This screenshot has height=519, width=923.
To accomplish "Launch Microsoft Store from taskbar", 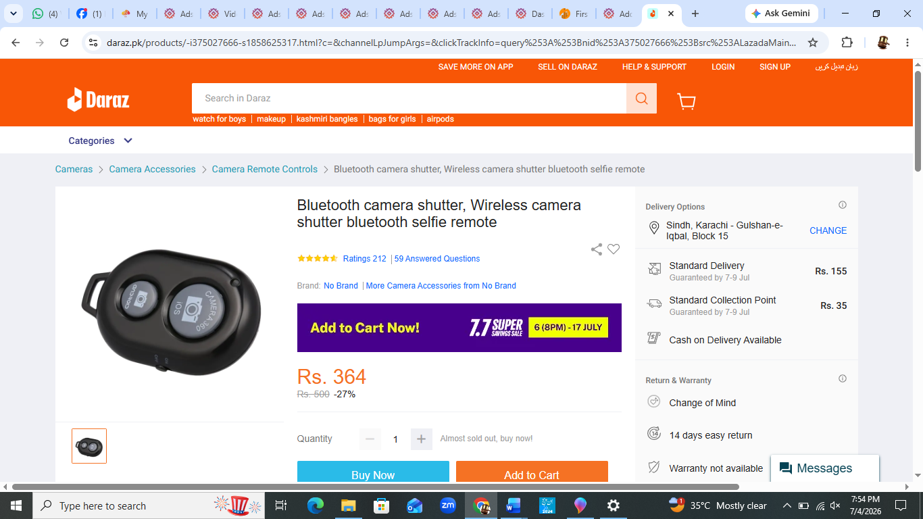I will 381,505.
